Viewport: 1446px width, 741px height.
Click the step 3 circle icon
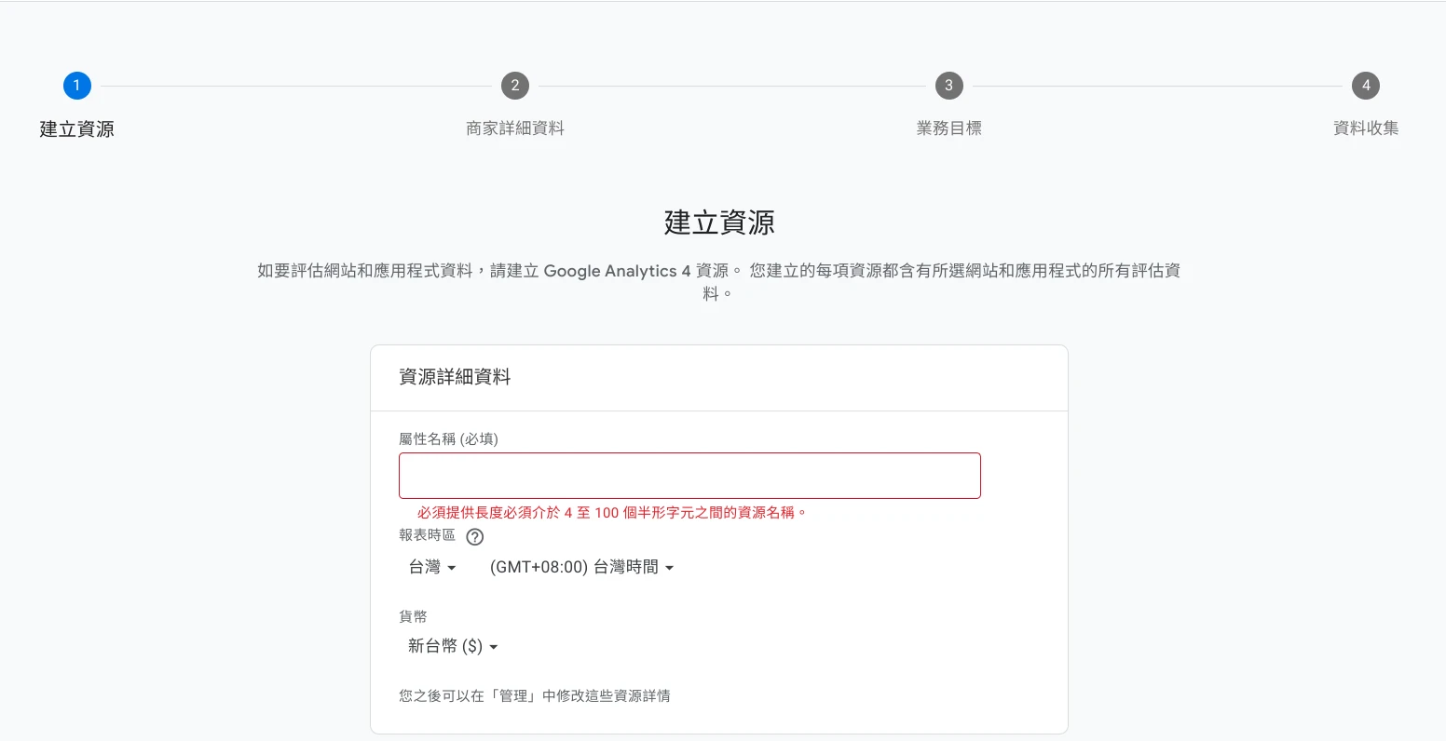click(948, 86)
